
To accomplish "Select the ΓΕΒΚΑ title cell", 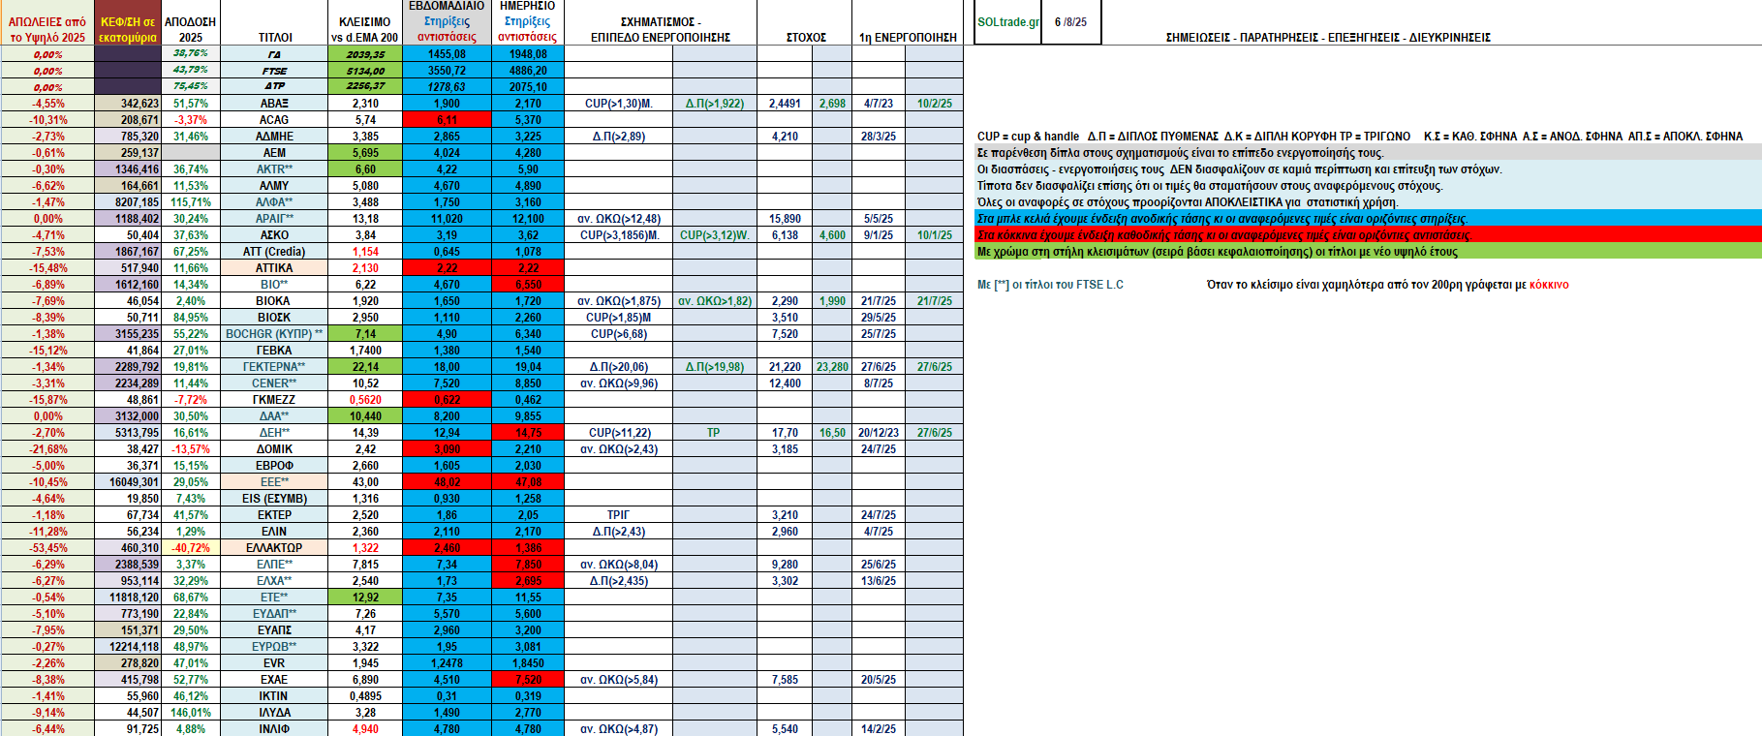I will (274, 351).
